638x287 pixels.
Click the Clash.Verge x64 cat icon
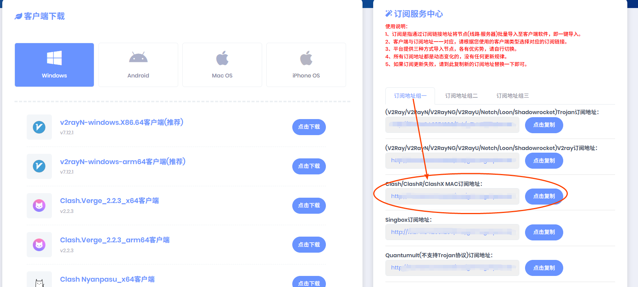click(39, 206)
